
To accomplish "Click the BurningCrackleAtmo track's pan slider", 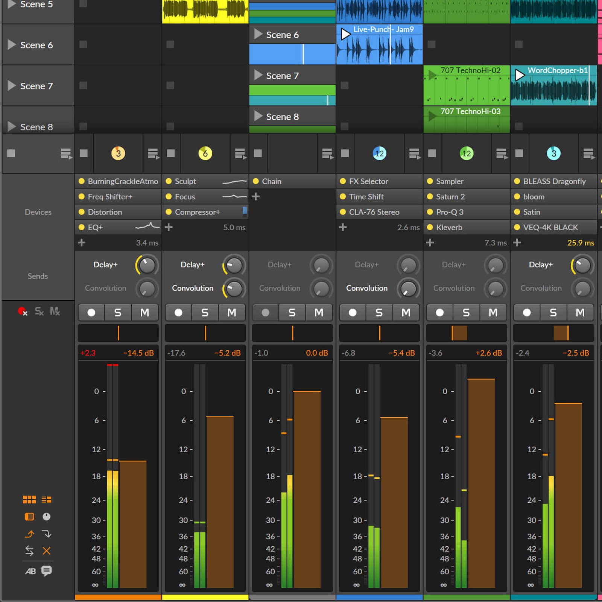I will point(118,333).
